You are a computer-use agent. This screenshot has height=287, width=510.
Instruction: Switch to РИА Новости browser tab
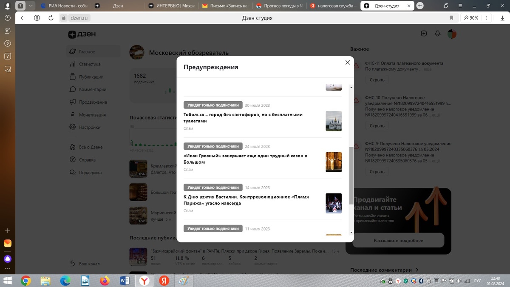tap(64, 6)
